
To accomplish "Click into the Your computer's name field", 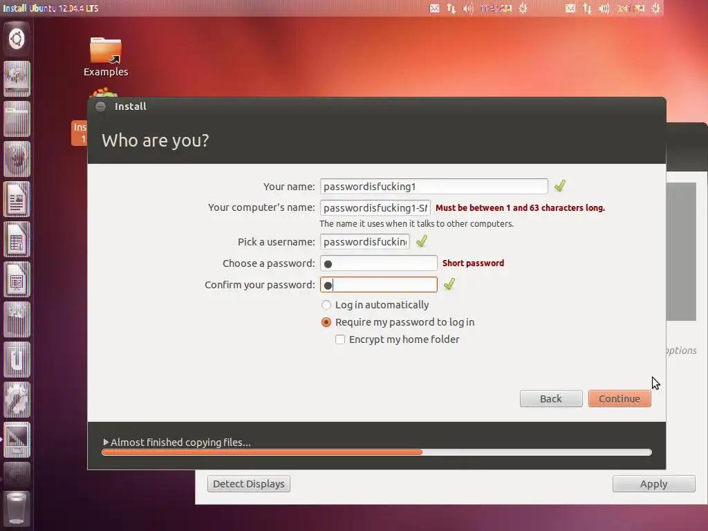I will 375,207.
